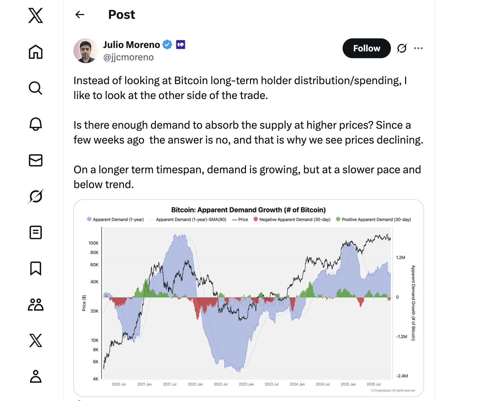
Task: Open Grok in the sidebar
Action: click(36, 196)
